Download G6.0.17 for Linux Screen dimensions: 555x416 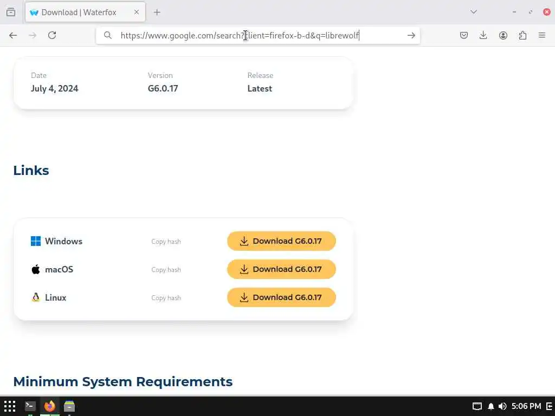(x=281, y=297)
